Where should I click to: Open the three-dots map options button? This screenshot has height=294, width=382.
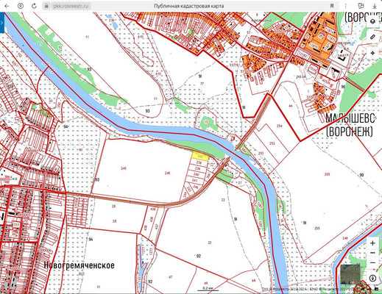(372, 253)
